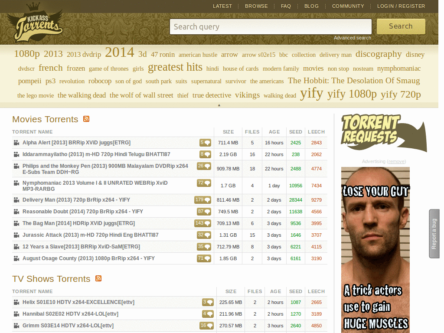Click inside the Search query field
The image size is (444, 333).
270,26
